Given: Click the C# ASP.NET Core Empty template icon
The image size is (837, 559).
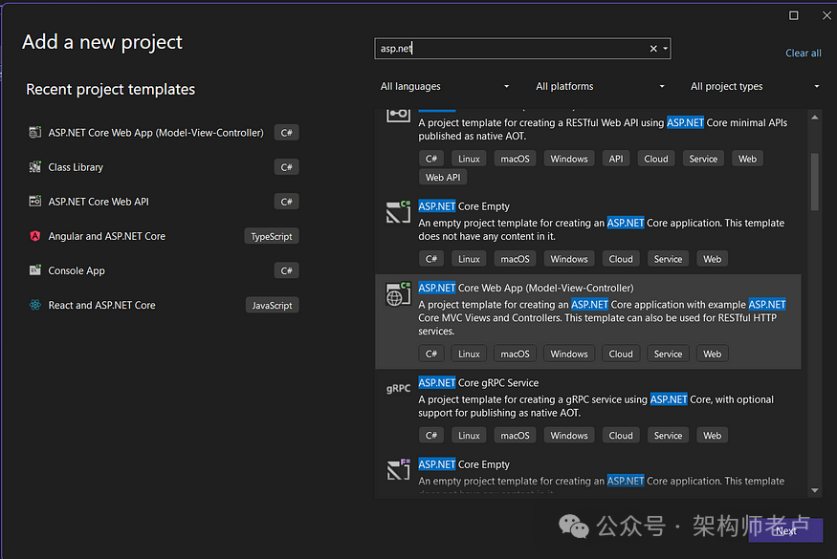Looking at the screenshot, I should coord(398,212).
